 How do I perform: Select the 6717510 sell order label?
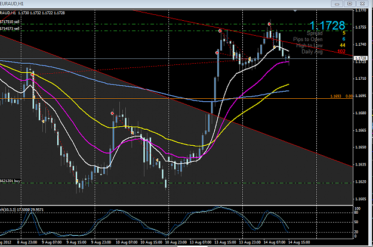click(x=10, y=22)
